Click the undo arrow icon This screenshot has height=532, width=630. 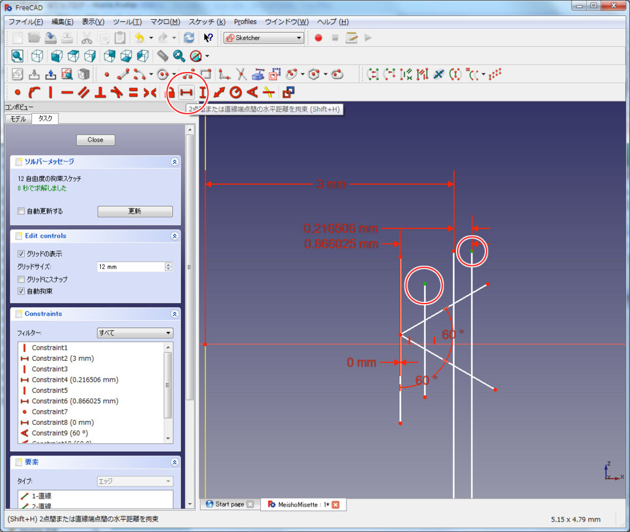[x=140, y=38]
